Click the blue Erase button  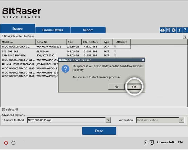(x=99, y=131)
